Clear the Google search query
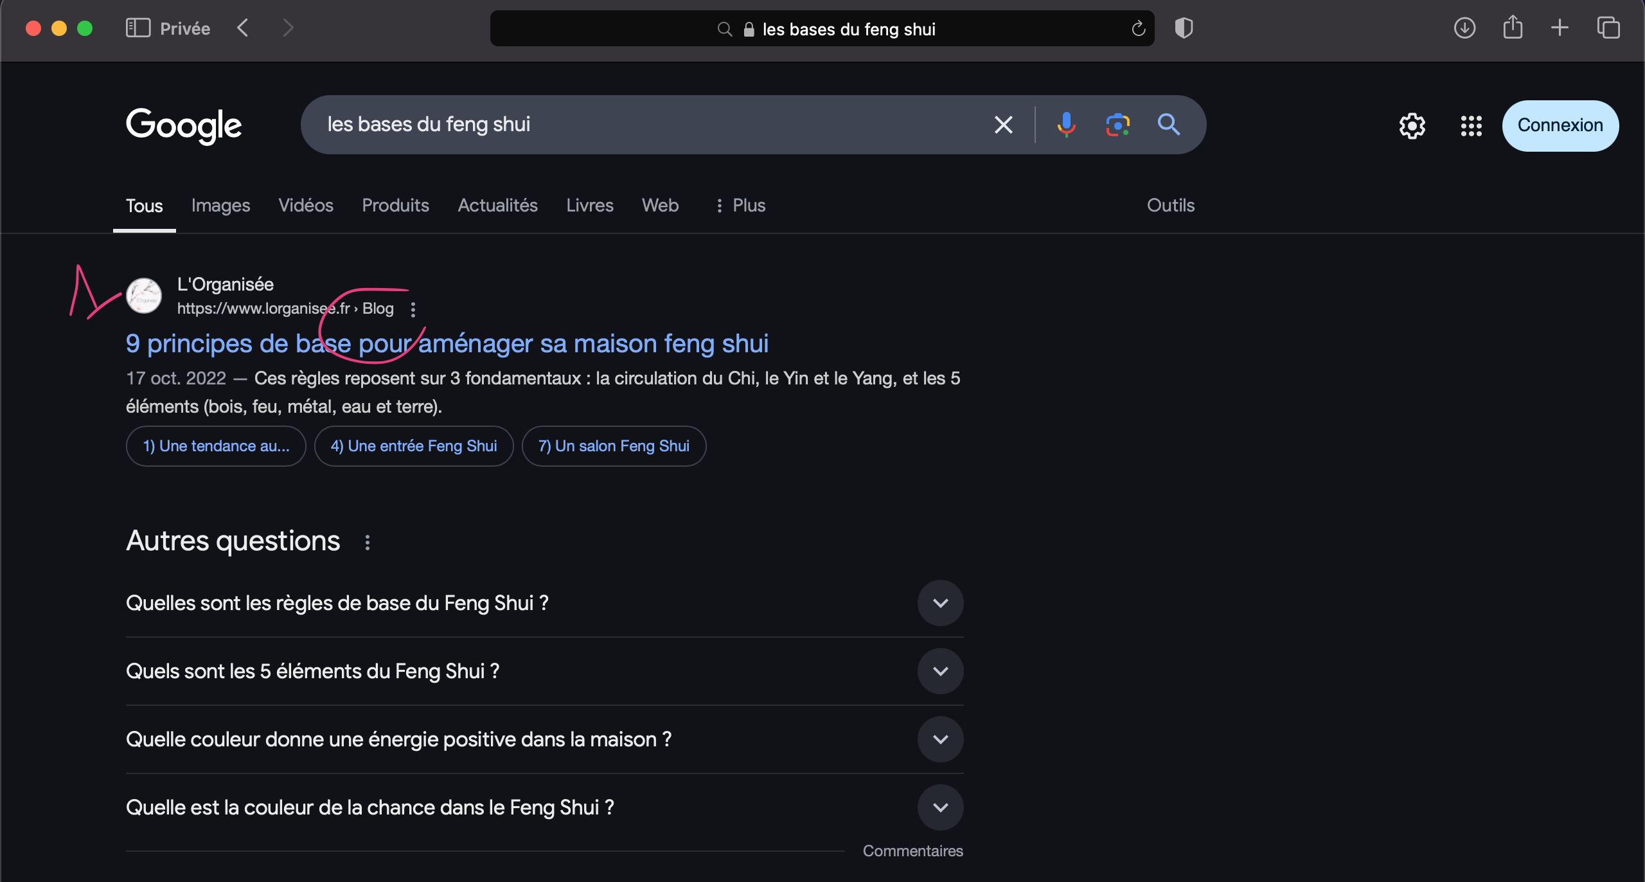Viewport: 1645px width, 882px height. click(x=1003, y=125)
